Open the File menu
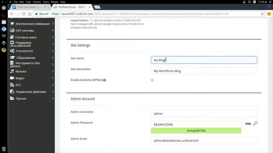Screen dimensions: 273x153 [x=16, y=2]
